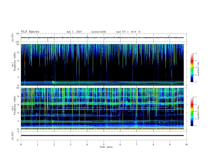
Task: Click the 'ch.3(V)' axis label
Action: tap(13, 136)
